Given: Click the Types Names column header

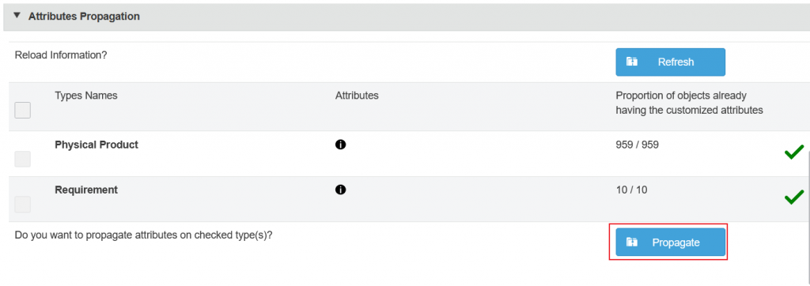Looking at the screenshot, I should 86,96.
